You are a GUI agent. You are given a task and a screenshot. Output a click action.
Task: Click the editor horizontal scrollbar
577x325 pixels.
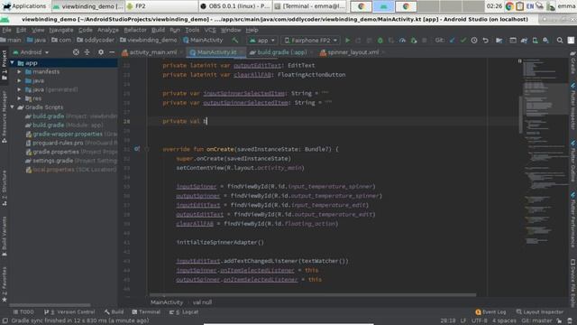[x=313, y=295]
